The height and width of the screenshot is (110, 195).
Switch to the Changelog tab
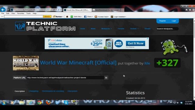34,91
